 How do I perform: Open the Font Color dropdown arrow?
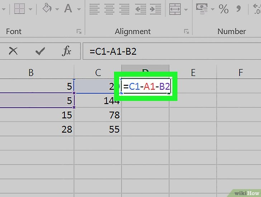79,9
